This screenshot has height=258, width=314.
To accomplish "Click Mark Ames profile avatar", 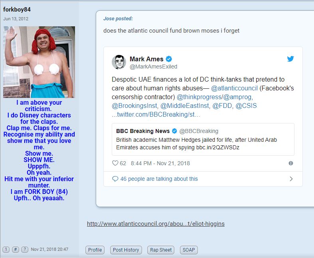I will [x=119, y=62].
